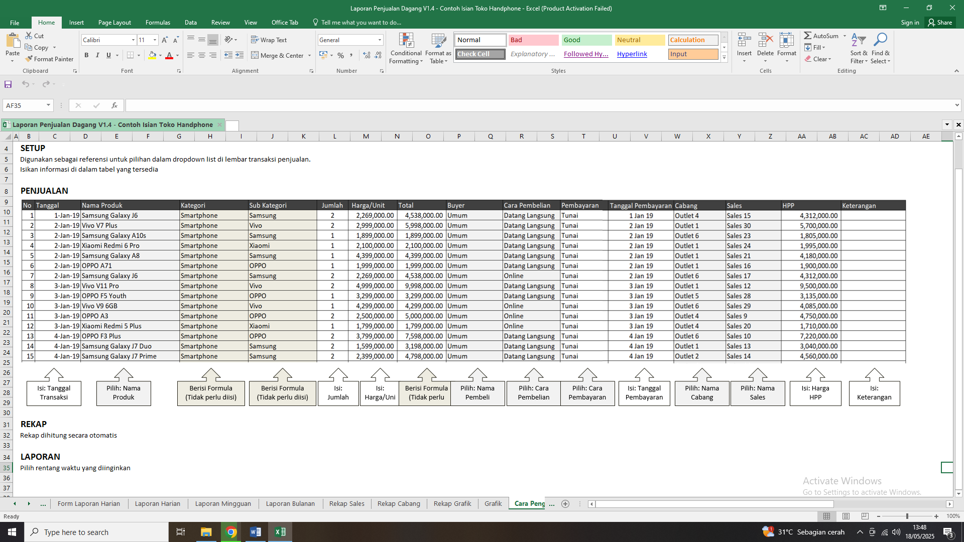
Task: Click the Increase Font Size icon
Action: pos(165,40)
